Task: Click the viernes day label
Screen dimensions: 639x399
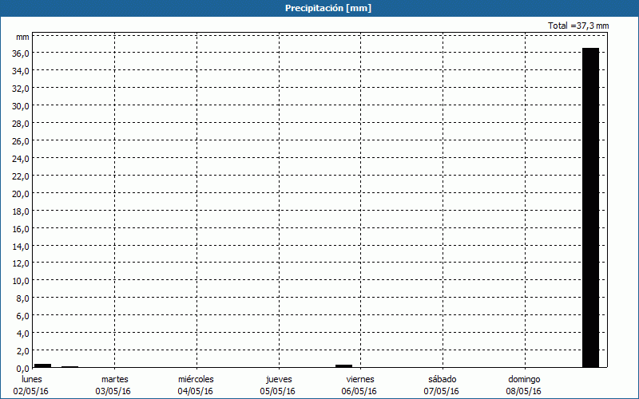Action: (360, 379)
